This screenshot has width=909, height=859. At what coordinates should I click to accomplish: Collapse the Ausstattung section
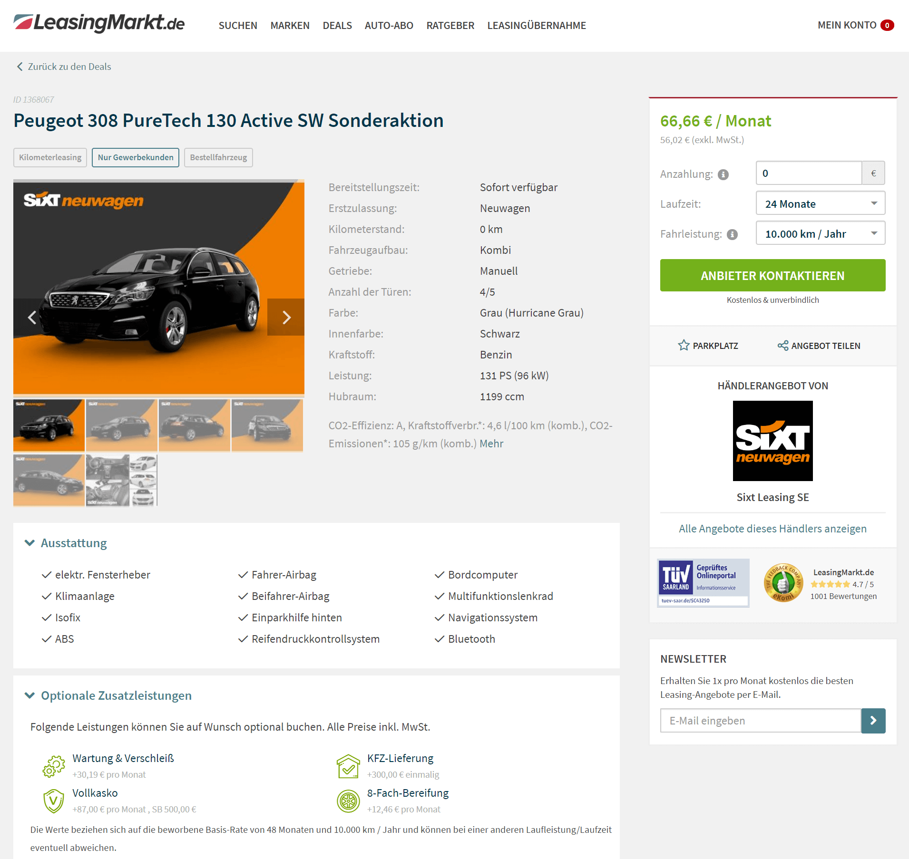(66, 543)
